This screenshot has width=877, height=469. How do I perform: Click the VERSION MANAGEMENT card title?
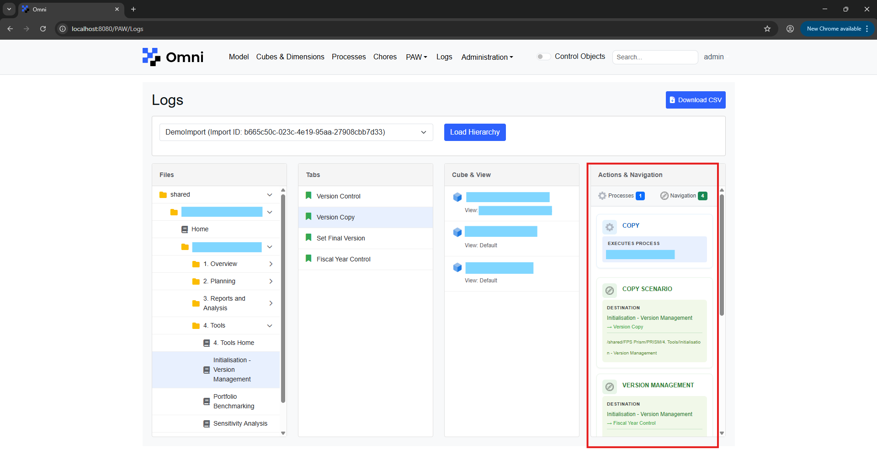pos(658,385)
